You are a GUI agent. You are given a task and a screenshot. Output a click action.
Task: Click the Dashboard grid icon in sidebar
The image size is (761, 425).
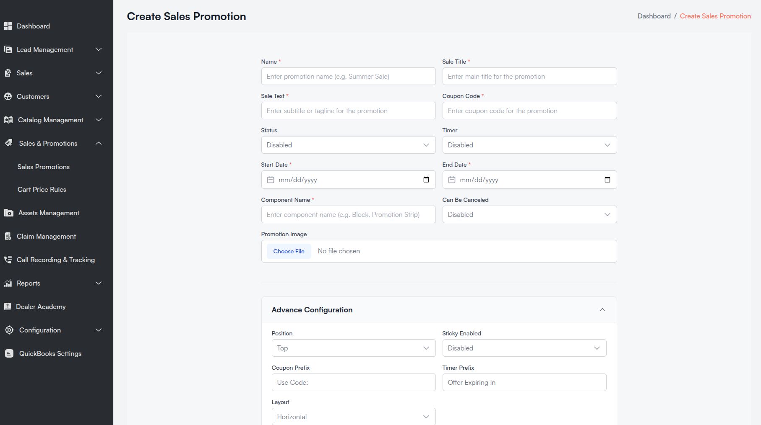click(x=8, y=26)
